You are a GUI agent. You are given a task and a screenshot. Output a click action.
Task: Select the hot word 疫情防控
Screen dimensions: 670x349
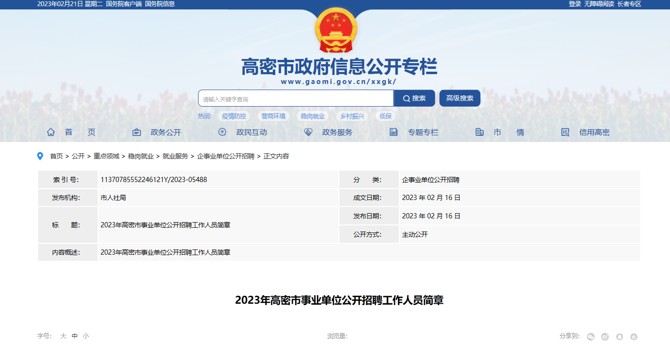point(234,116)
